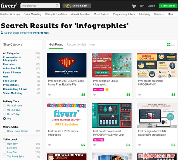The height and width of the screenshot is (160, 178).
Task: Click the gift icon on Share & Earn
Action: coord(68,6)
